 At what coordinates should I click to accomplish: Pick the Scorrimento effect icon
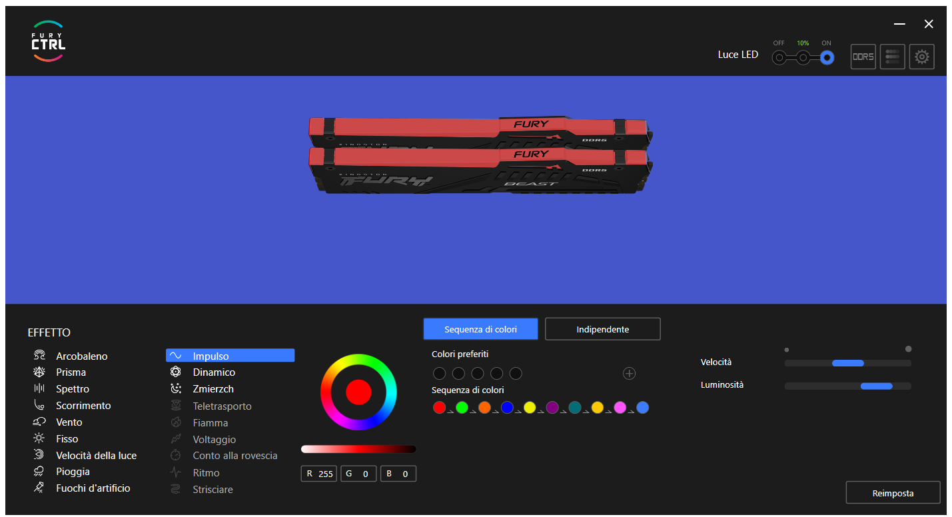click(x=39, y=405)
